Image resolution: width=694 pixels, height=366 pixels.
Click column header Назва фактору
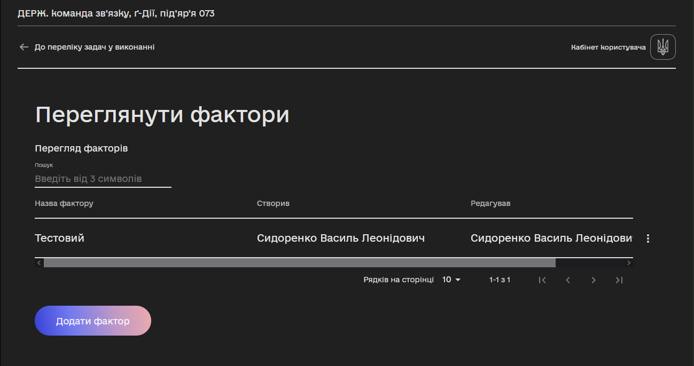point(64,203)
